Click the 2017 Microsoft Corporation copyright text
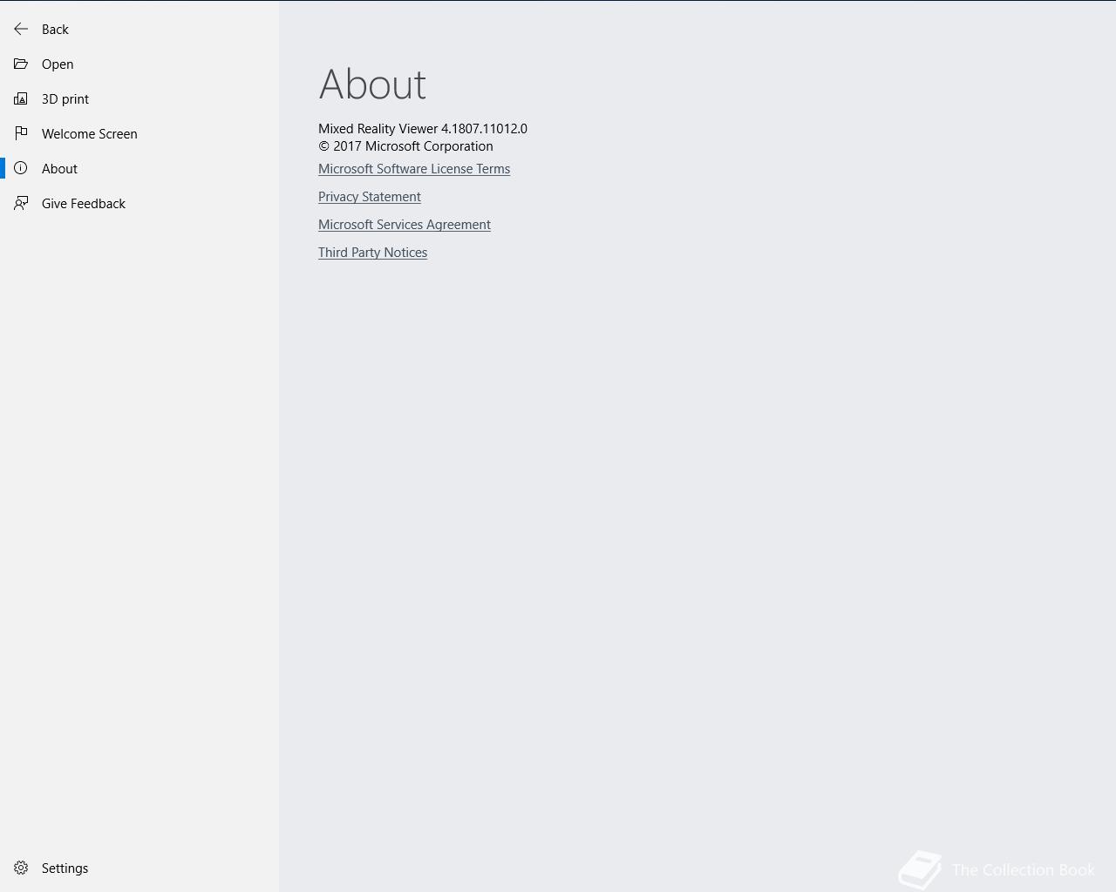This screenshot has width=1116, height=892. click(x=405, y=146)
